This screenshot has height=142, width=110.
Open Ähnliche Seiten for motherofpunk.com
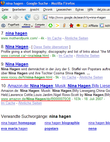point(76,38)
